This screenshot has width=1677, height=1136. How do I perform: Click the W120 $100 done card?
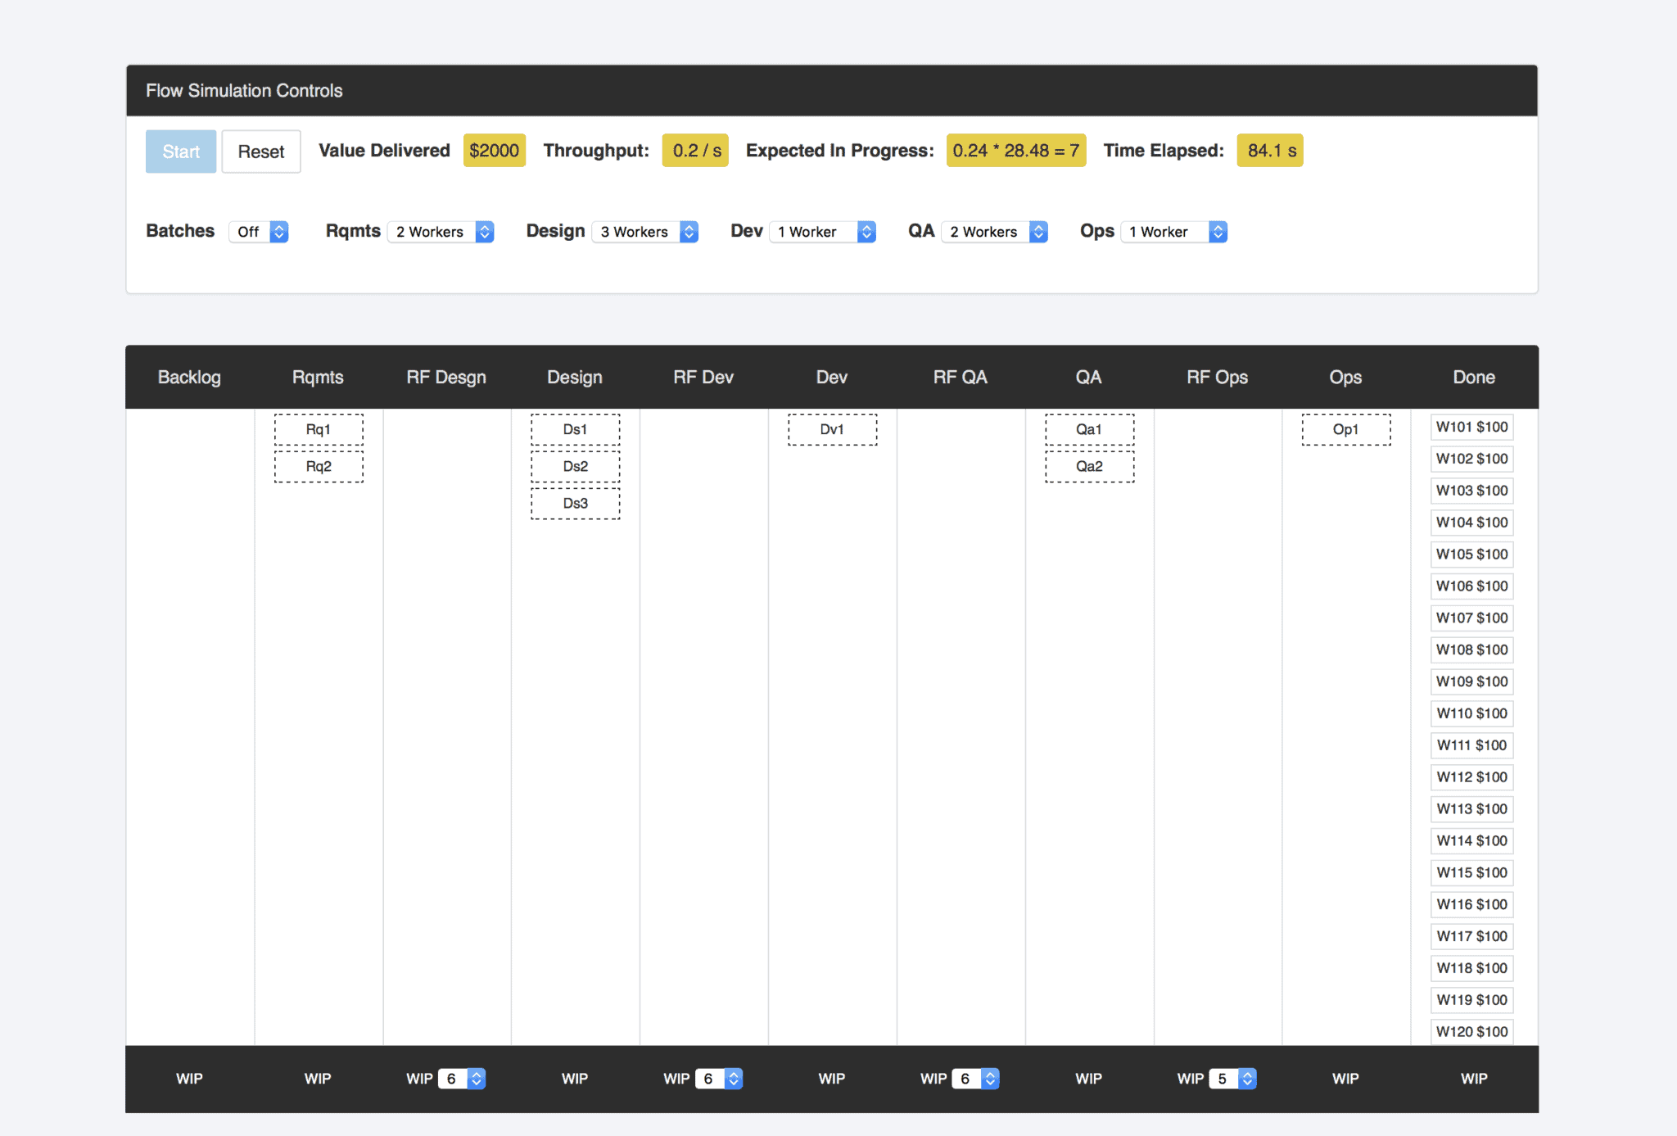[x=1471, y=1031]
